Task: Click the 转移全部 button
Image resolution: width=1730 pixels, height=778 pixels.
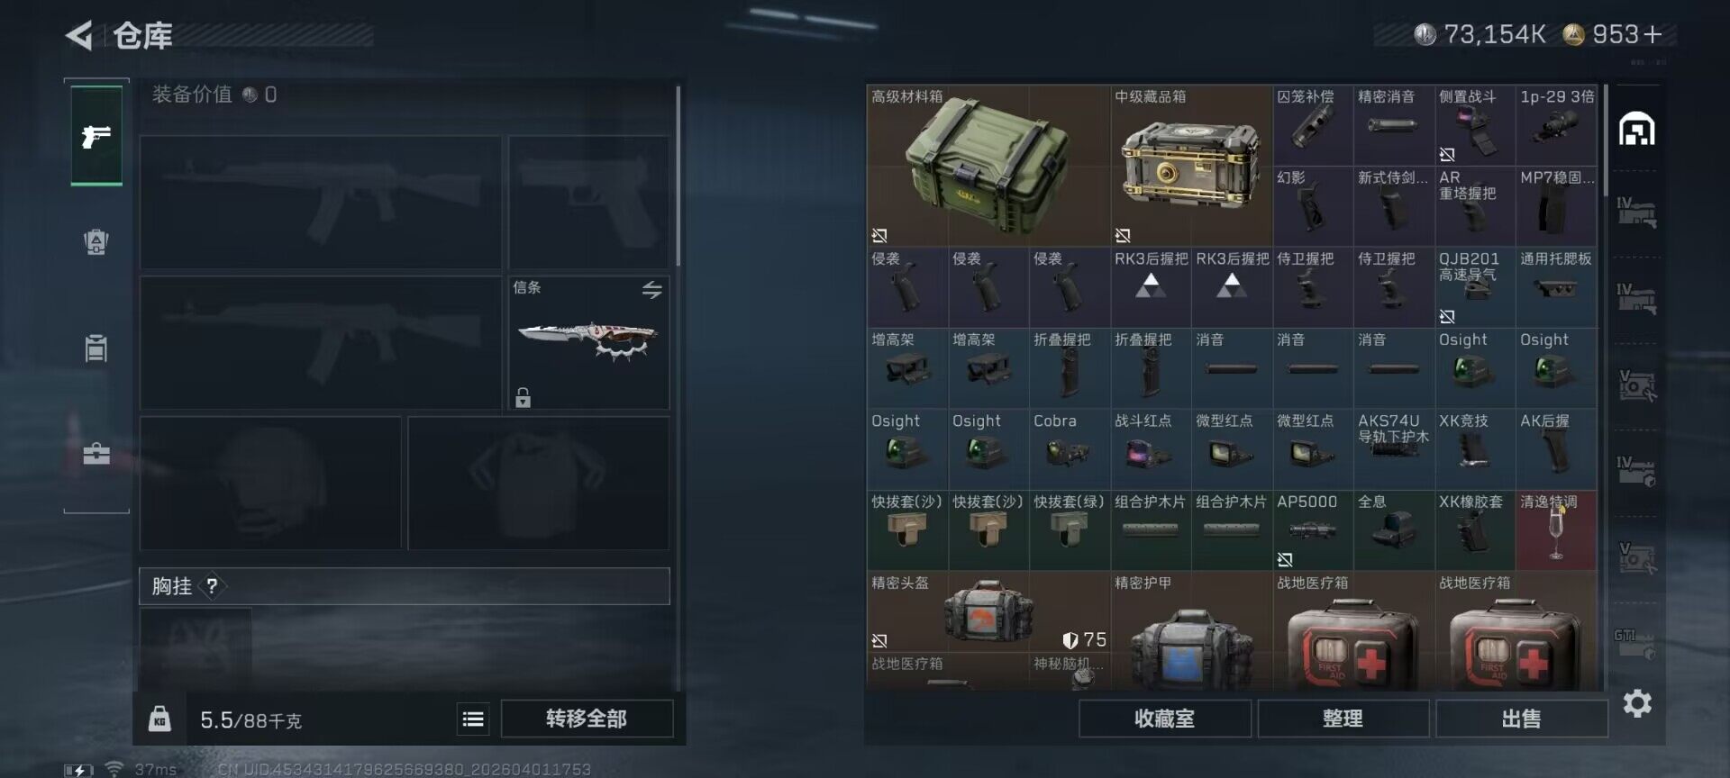Action: click(x=587, y=719)
